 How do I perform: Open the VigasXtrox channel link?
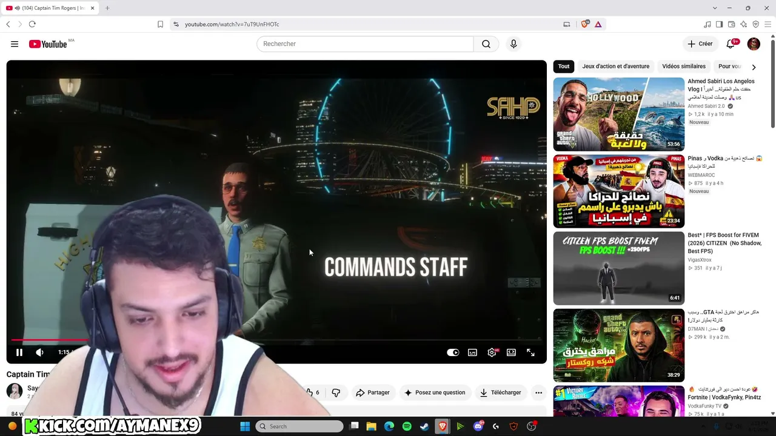(700, 260)
